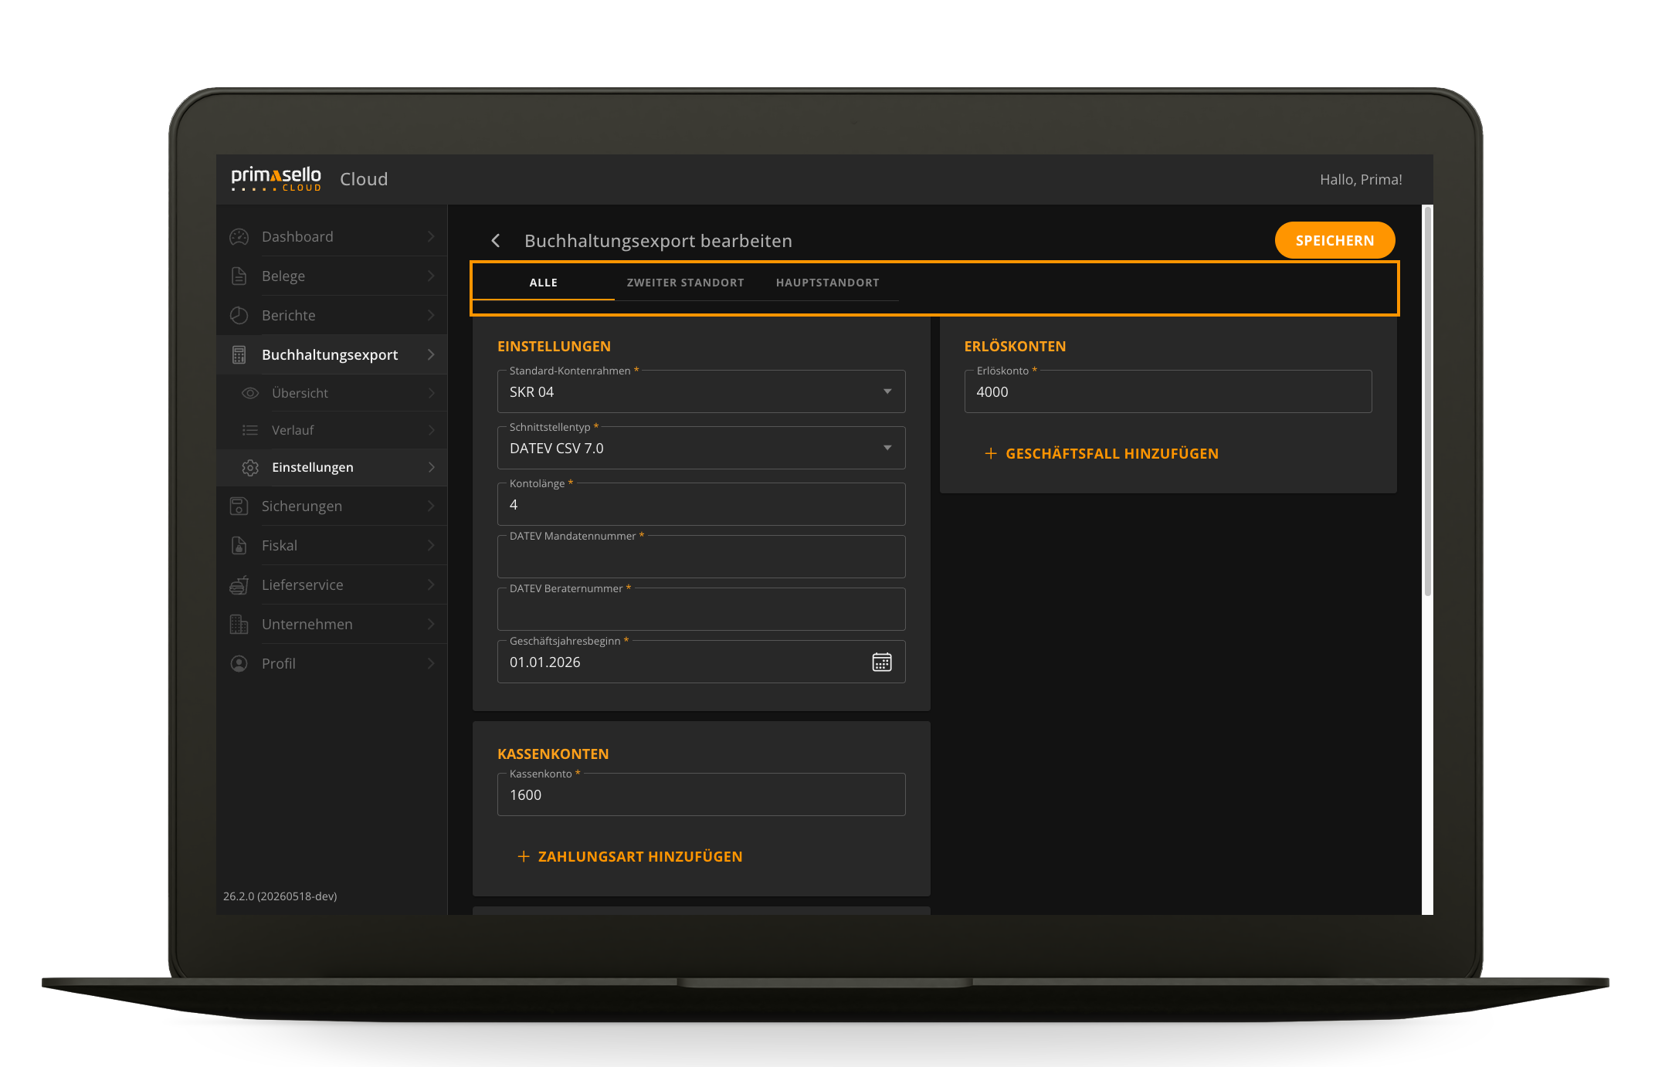Click the vertical scrollbar thumb
This screenshot has height=1067, width=1655.
click(x=1428, y=401)
